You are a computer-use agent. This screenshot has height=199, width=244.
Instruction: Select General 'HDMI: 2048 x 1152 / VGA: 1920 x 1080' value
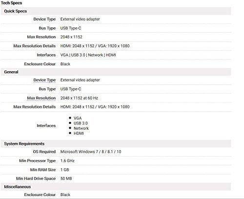coord(95,107)
